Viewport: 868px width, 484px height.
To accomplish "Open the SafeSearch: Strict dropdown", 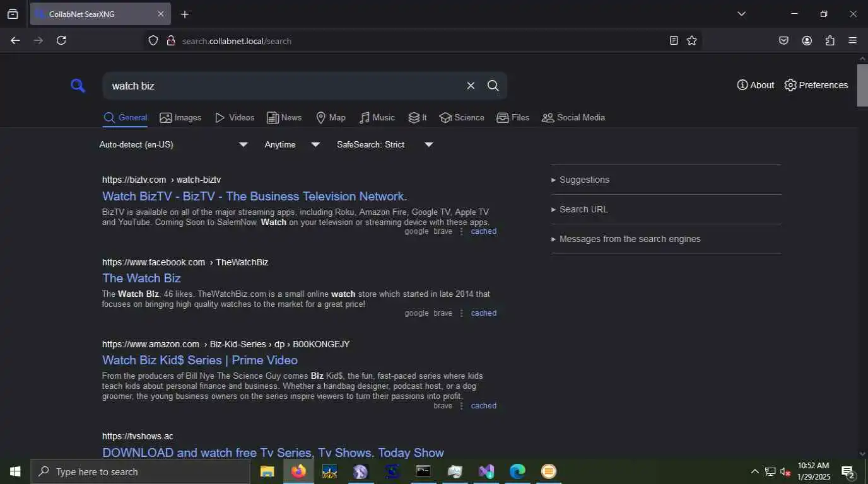I will (x=385, y=144).
